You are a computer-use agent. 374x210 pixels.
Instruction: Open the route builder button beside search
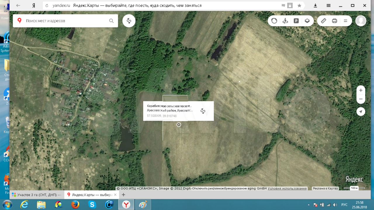click(x=129, y=21)
